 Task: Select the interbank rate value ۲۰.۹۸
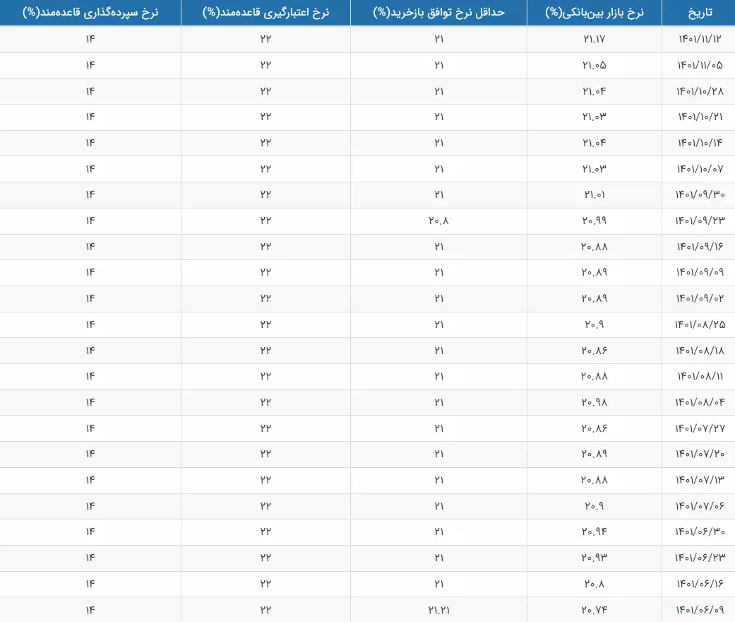[x=594, y=402]
